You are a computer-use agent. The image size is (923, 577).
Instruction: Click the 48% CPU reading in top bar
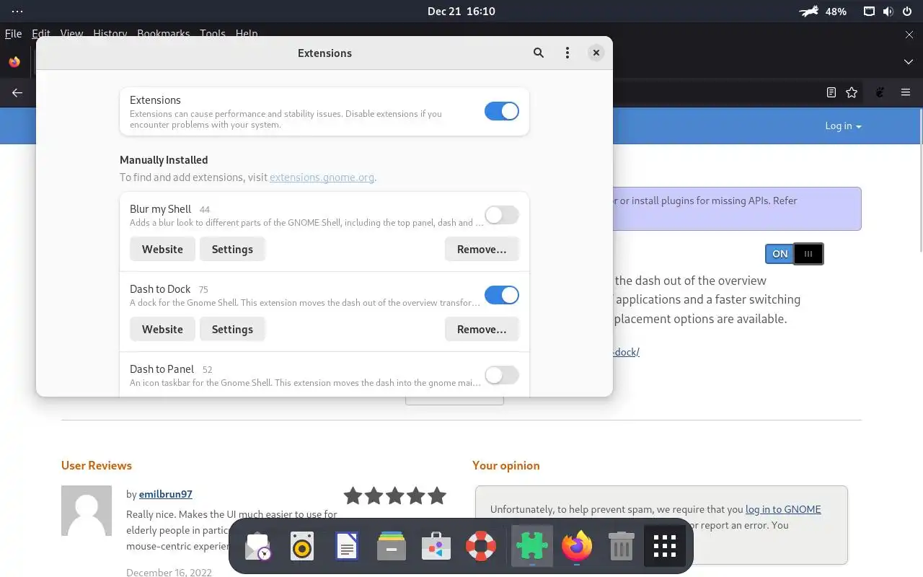[836, 12]
